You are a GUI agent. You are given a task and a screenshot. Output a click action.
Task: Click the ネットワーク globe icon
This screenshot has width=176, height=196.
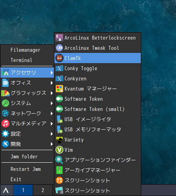point(5,113)
